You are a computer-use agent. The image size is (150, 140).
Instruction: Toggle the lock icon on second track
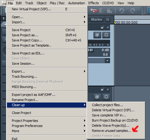103,89
